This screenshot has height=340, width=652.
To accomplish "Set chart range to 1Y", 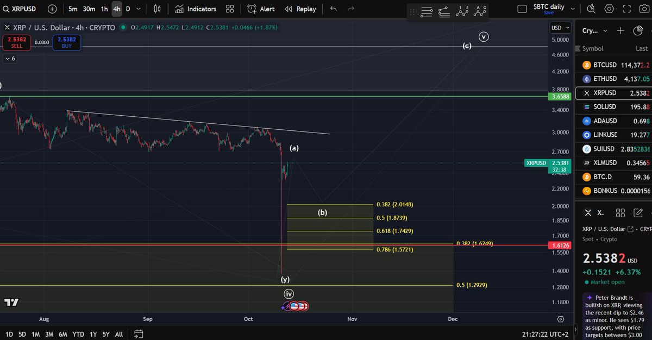I will [x=93, y=334].
